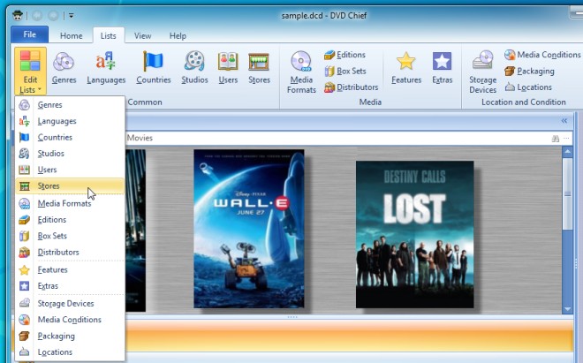Click the Movies panel options ellipsis
Image resolution: width=583 pixels, height=363 pixels.
[x=566, y=139]
